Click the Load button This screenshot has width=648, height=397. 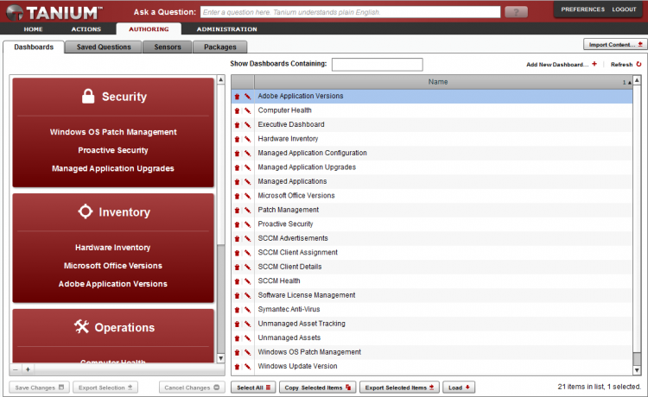459,388
